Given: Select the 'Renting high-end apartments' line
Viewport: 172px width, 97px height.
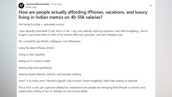Looking at the screenshot, I should tap(35, 68).
